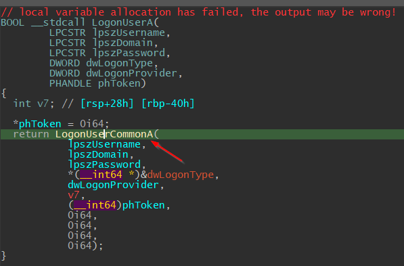Image resolution: width=404 pixels, height=266 pixels.
Task: Select lpszUsername in the call arguments
Action: (x=104, y=144)
